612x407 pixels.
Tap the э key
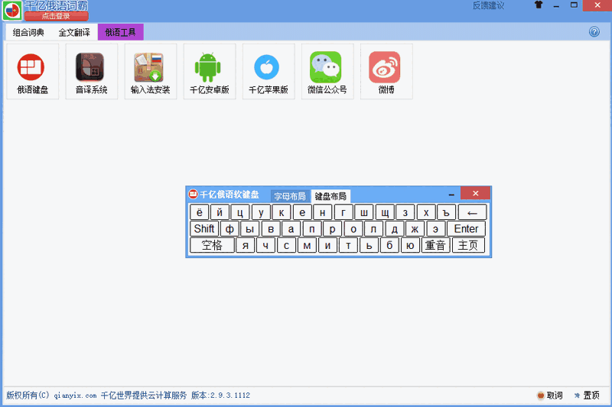(x=435, y=228)
